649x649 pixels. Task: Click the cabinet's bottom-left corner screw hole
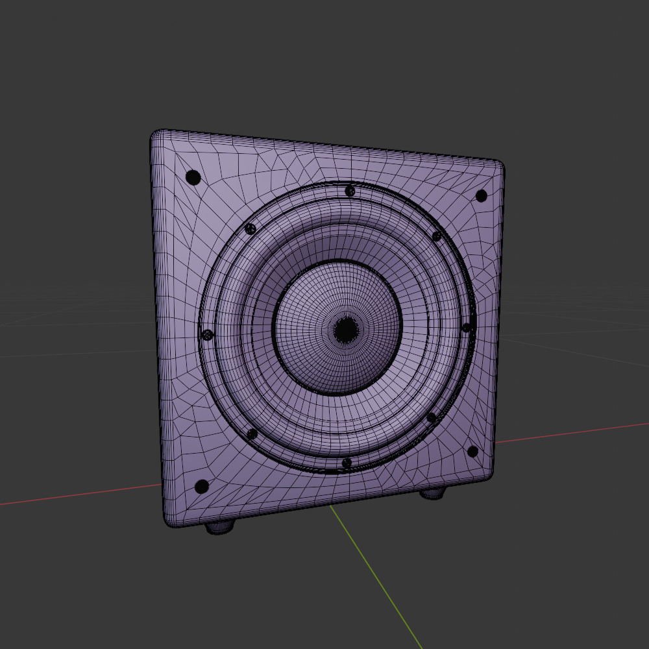[202, 486]
